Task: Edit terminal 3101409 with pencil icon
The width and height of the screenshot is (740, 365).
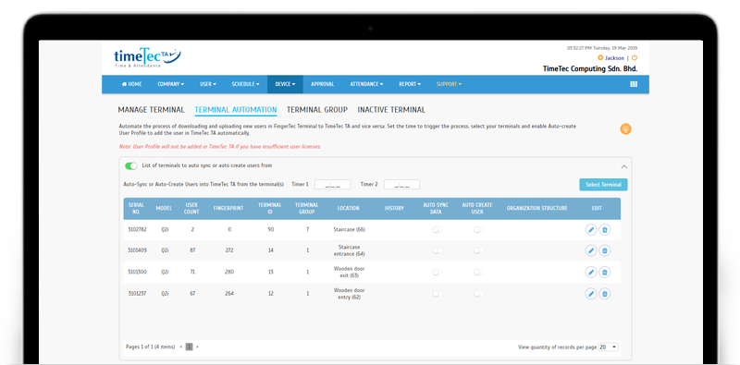Action: pos(591,250)
